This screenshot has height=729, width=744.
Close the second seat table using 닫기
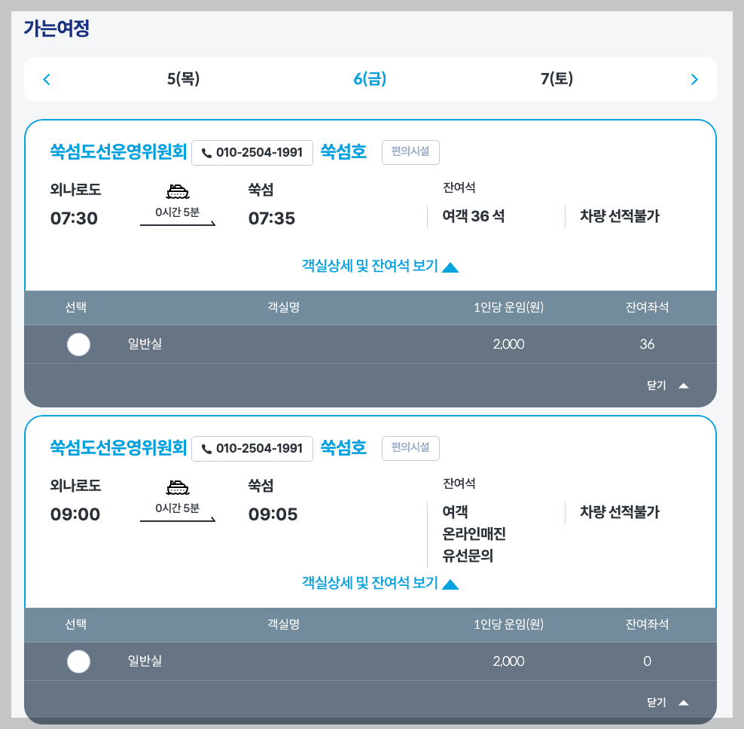click(x=657, y=701)
